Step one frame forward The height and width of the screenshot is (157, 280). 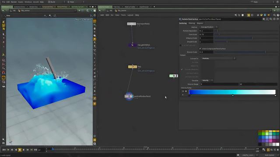28,150
